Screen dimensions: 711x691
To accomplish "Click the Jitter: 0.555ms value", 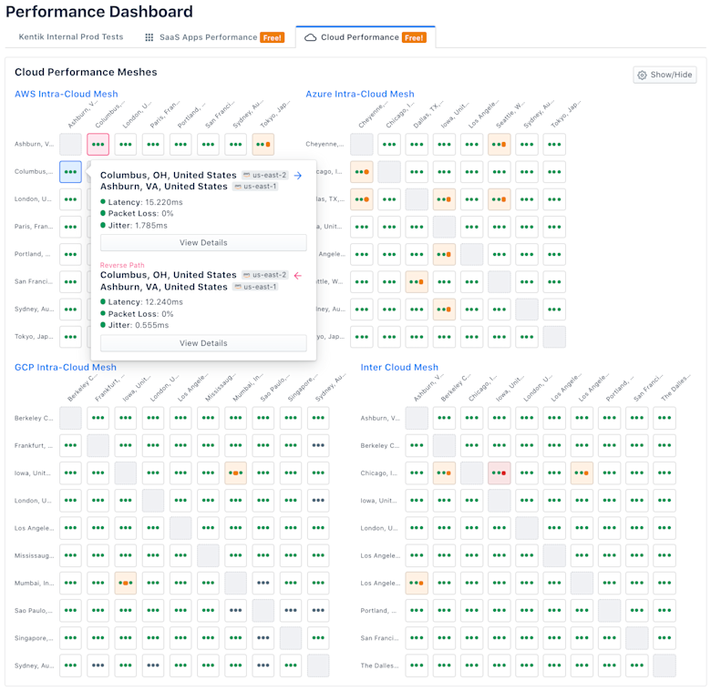I will click(138, 325).
